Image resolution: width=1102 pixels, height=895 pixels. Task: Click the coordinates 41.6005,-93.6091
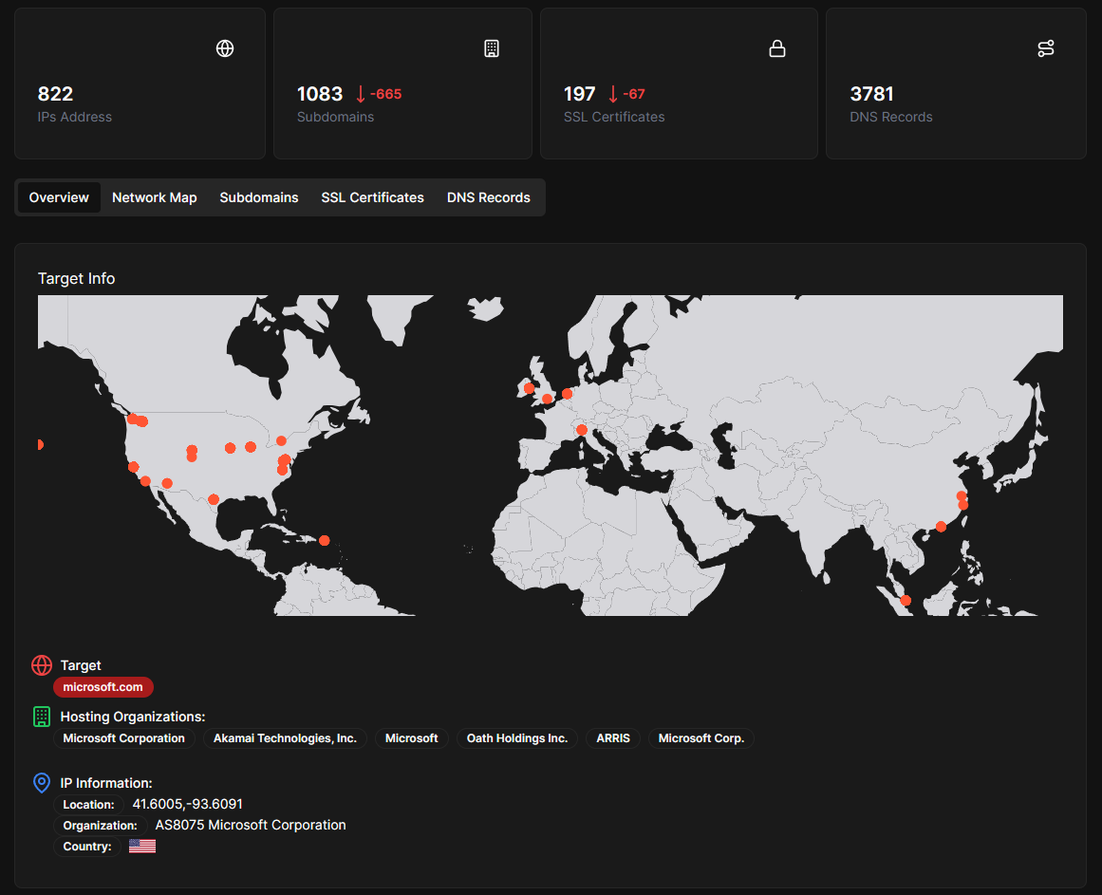[188, 805]
